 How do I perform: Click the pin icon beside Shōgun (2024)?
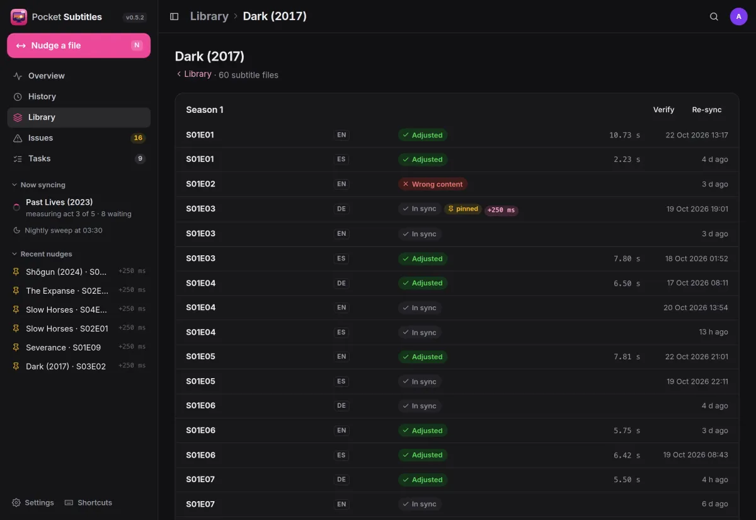[16, 272]
